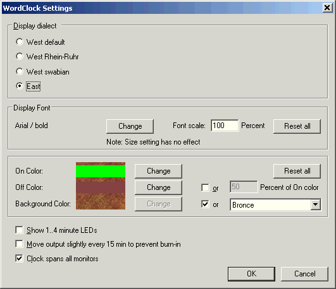The height and width of the screenshot is (289, 336).
Task: Select the East dialect radio button
Action: [x=19, y=86]
